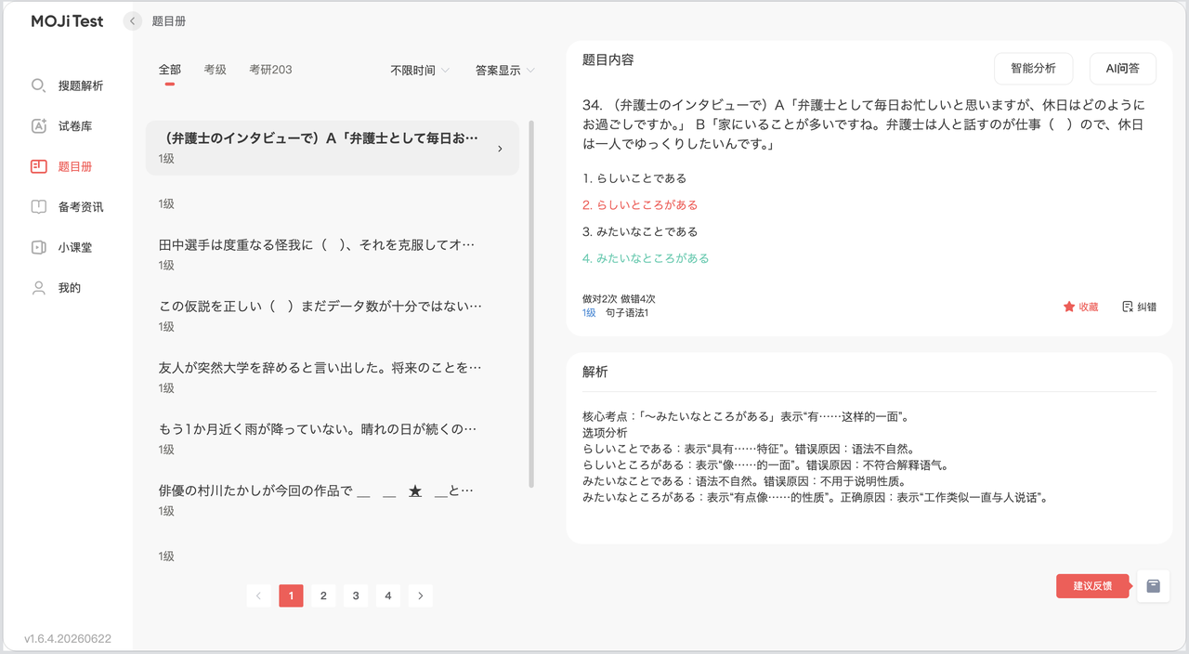Go to page 1

tap(291, 595)
